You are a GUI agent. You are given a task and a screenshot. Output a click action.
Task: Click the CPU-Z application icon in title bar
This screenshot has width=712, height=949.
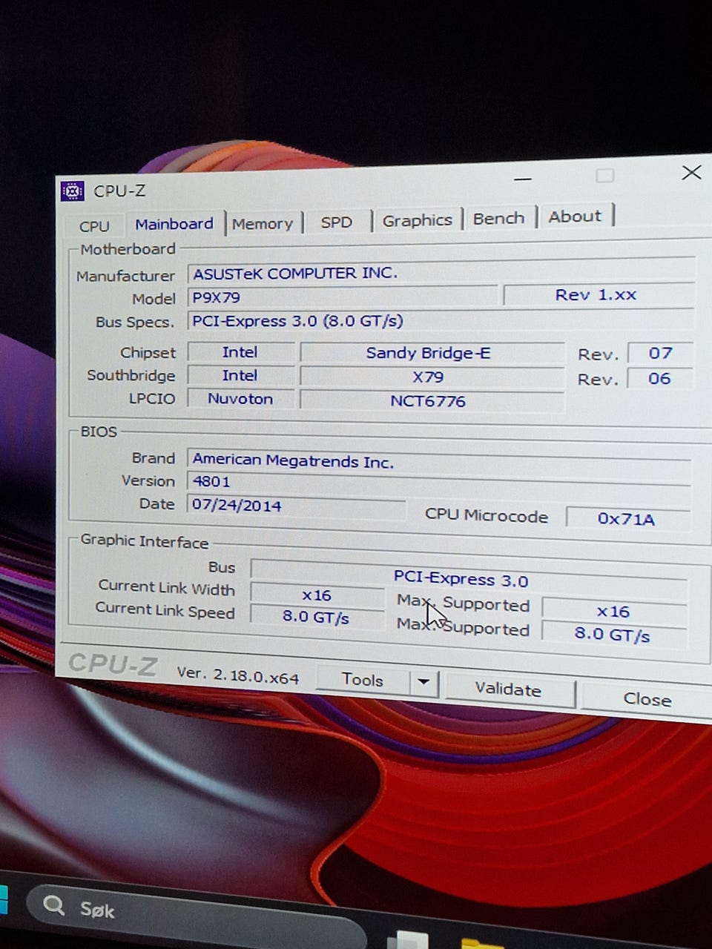click(72, 191)
